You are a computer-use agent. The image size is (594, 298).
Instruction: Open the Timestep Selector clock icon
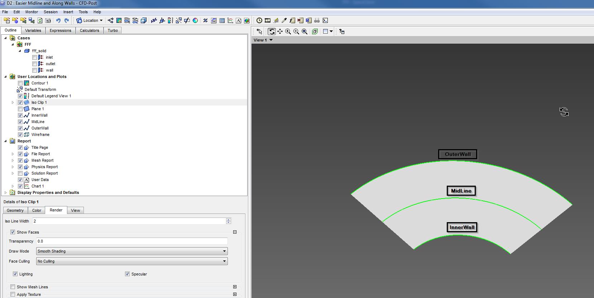(259, 20)
